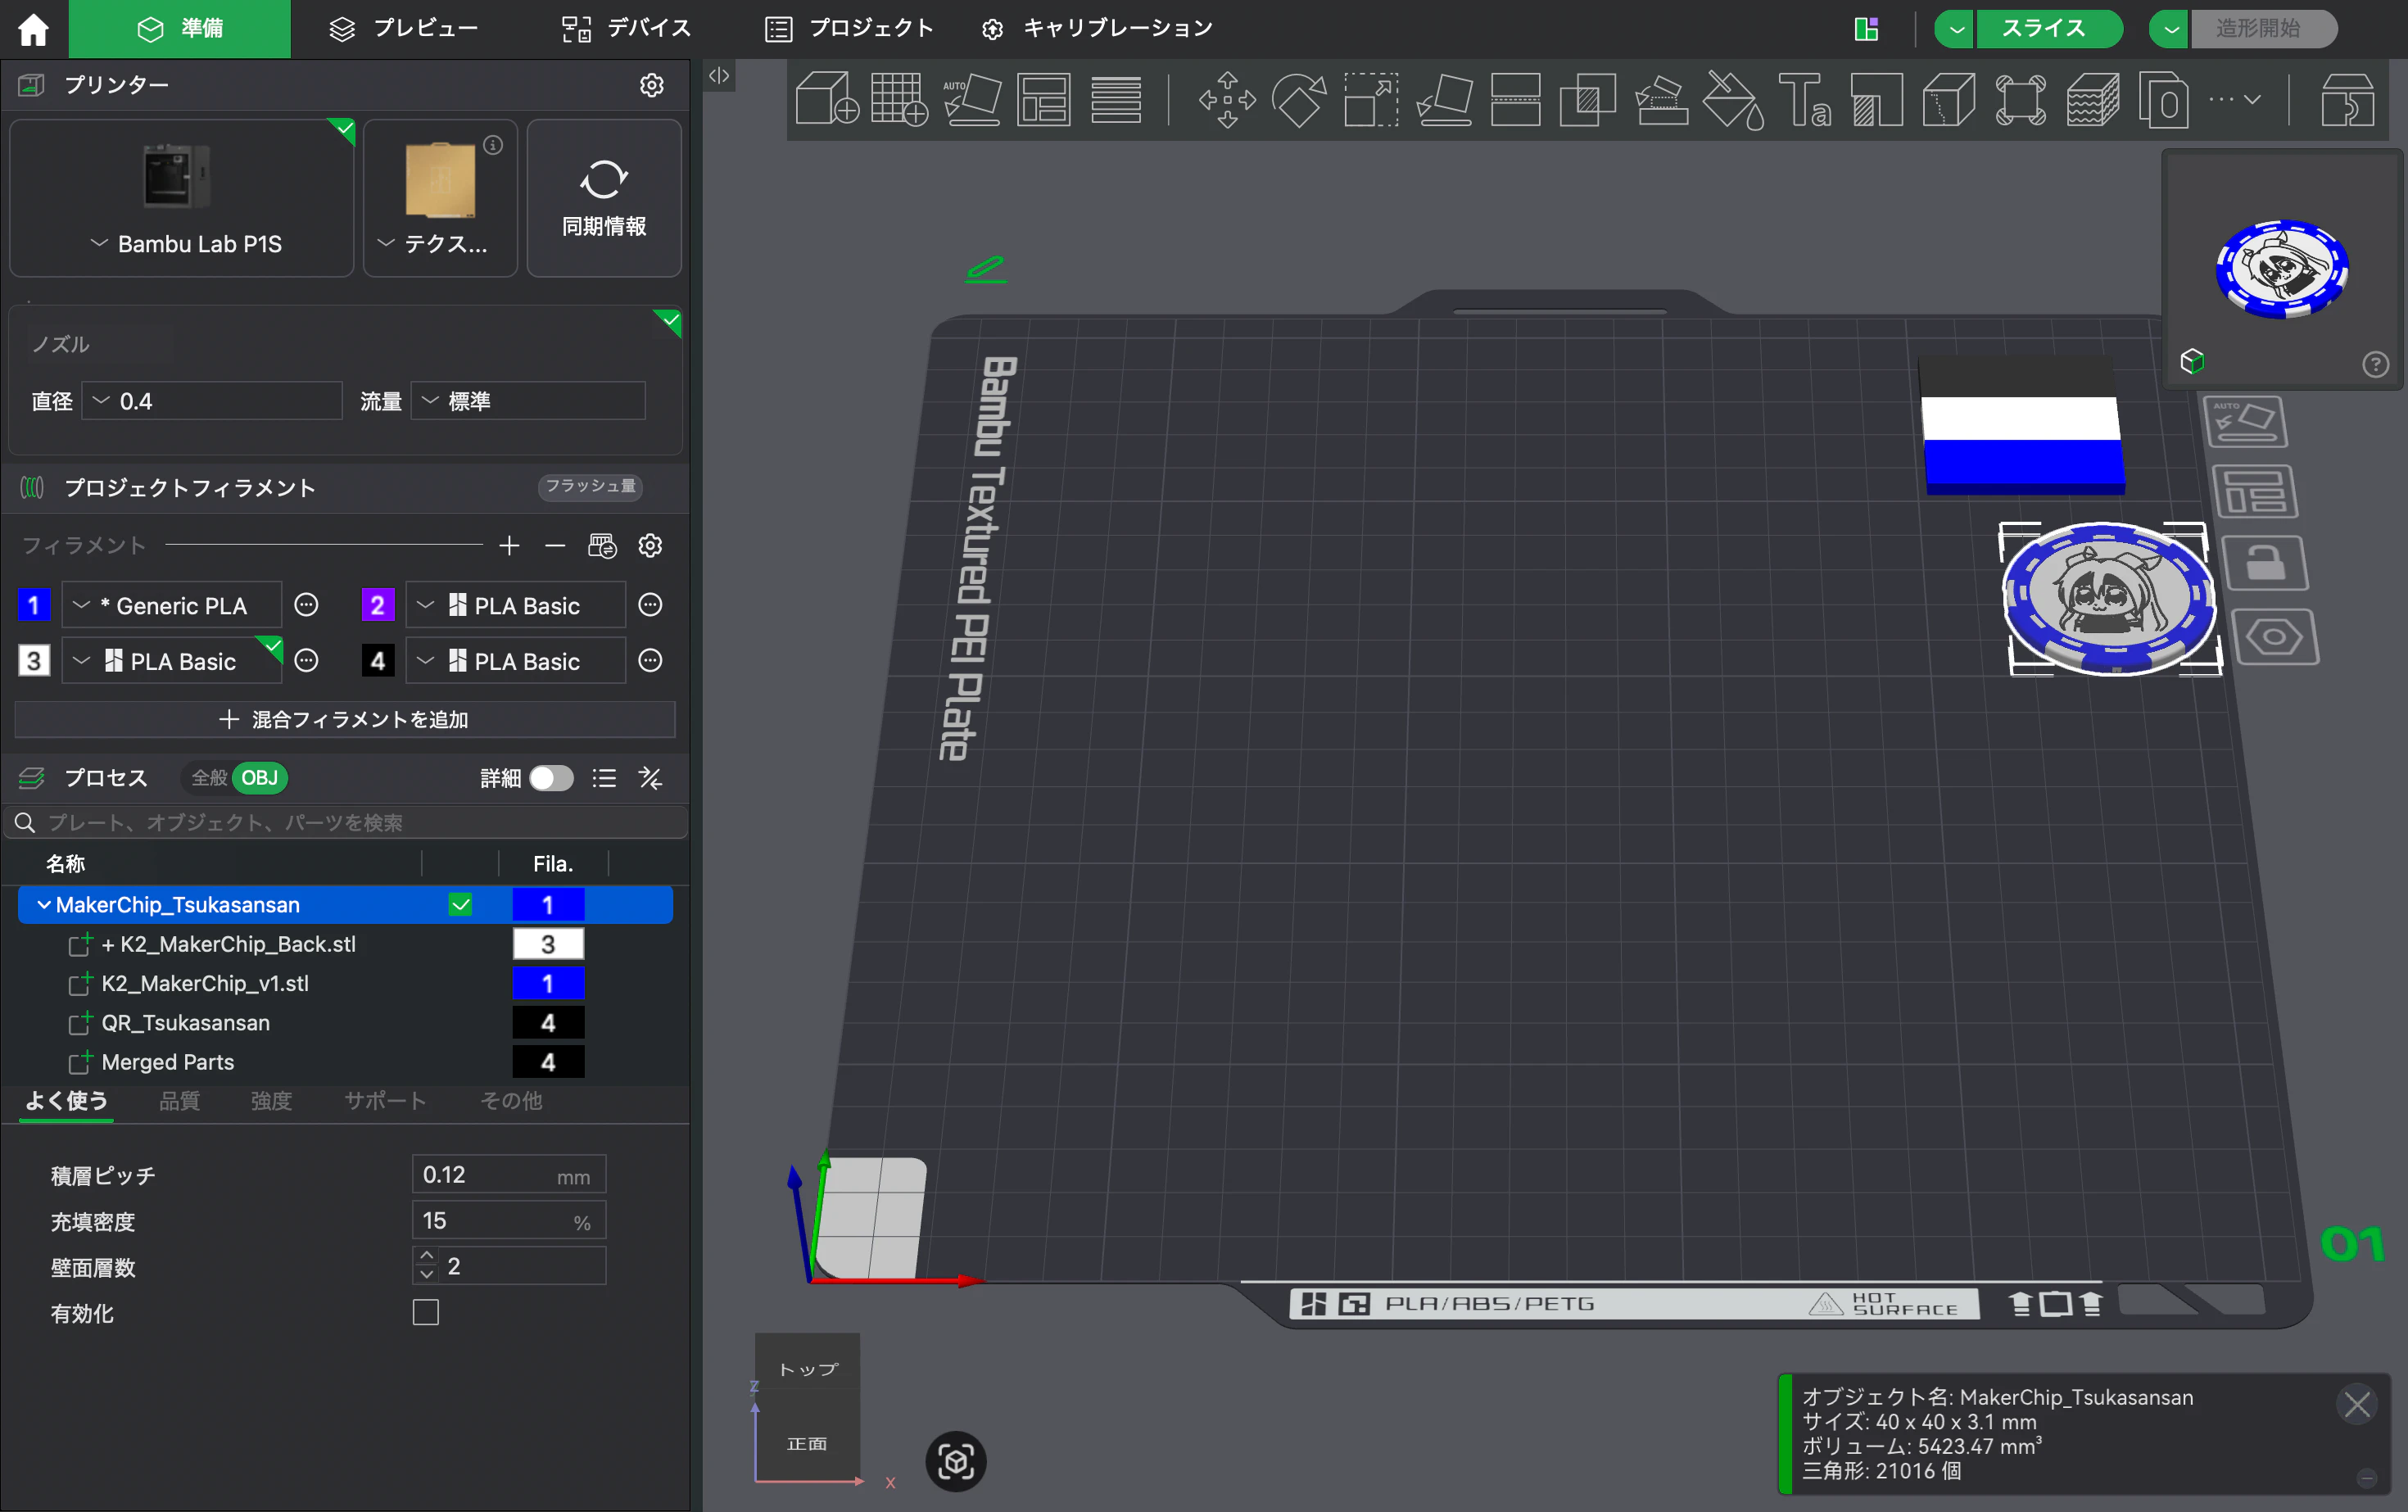The image size is (2408, 1512).
Task: Click the filament 1 blue color swatch
Action: pos(34,605)
